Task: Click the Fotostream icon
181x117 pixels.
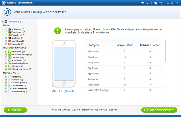Action: click(x=10, y=32)
